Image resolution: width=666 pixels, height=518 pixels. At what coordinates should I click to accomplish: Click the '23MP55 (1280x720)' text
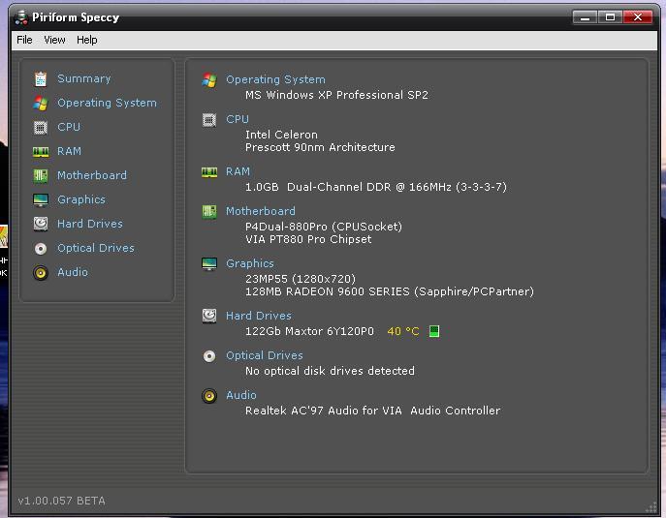tap(301, 279)
